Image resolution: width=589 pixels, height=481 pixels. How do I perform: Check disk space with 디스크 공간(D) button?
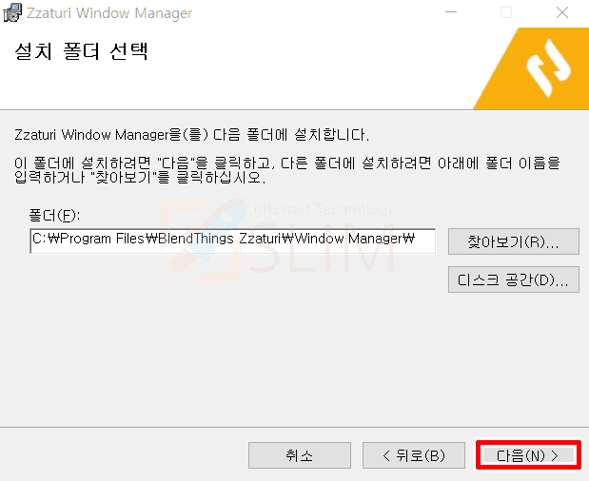514,279
